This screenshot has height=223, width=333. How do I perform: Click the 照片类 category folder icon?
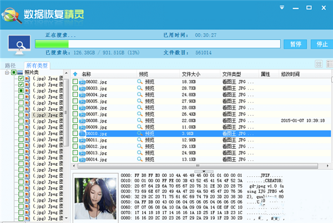20,73
